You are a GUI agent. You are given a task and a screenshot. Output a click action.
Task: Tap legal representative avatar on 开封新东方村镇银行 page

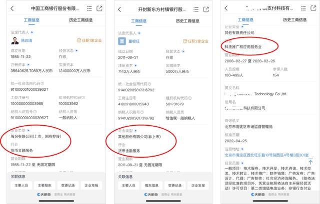(x=122, y=41)
